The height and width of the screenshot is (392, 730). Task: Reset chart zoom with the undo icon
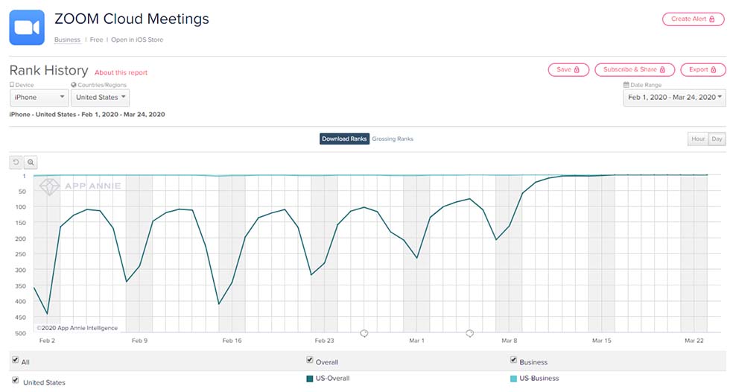point(16,162)
